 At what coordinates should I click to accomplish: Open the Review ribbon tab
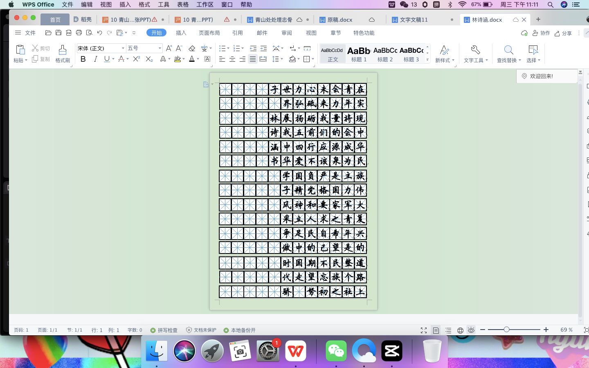pyautogui.click(x=287, y=33)
